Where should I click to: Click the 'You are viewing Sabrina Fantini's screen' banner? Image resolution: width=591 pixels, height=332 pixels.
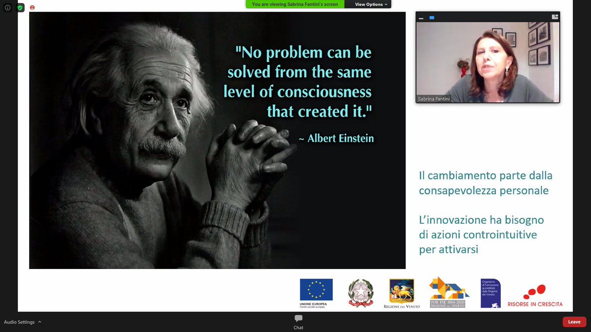click(295, 4)
